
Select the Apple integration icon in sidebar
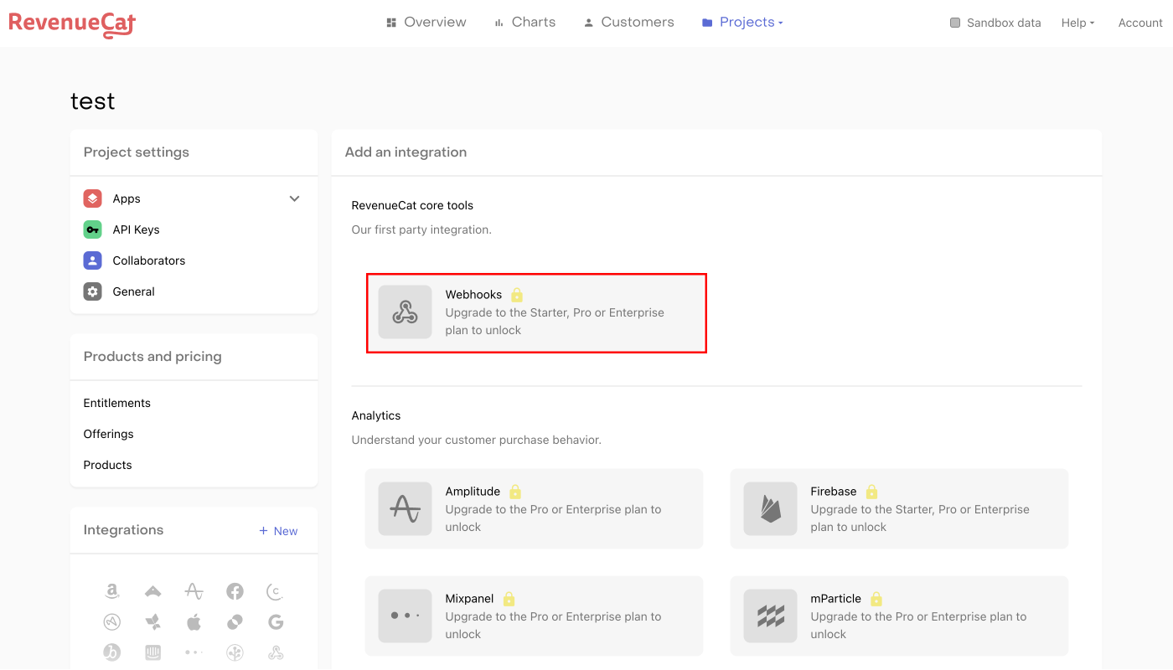[x=194, y=621]
